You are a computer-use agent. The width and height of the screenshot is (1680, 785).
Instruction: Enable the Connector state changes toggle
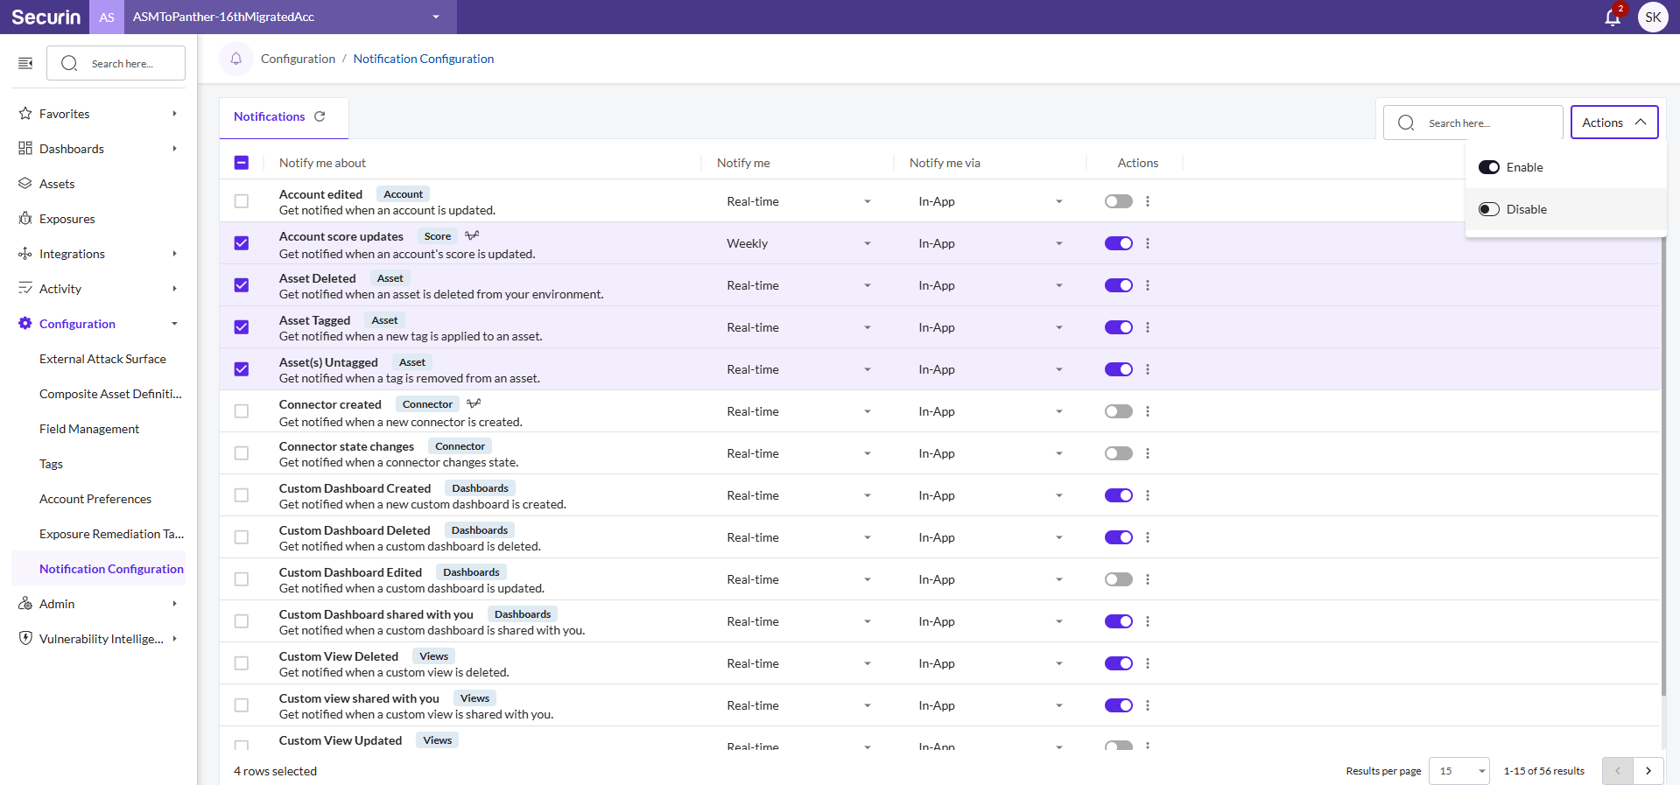pos(1119,453)
